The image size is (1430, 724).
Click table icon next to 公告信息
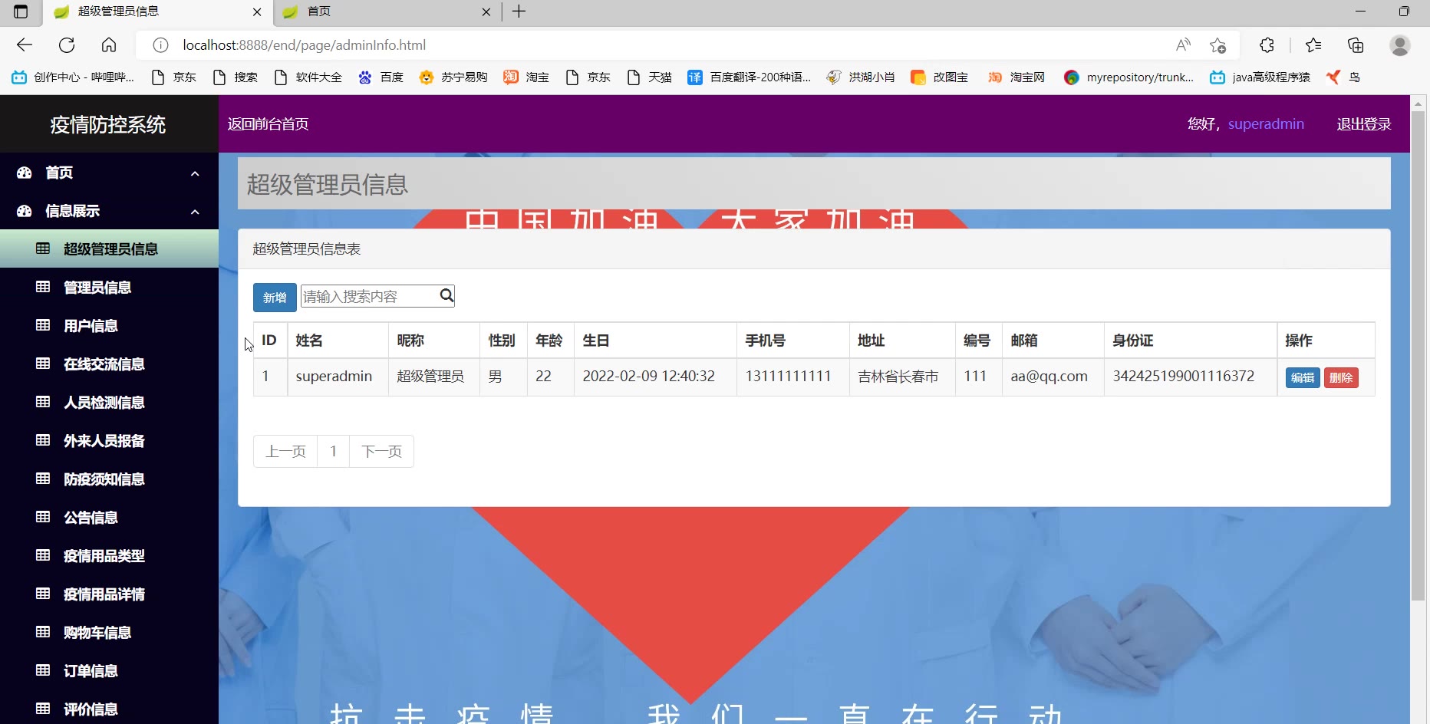tap(43, 517)
